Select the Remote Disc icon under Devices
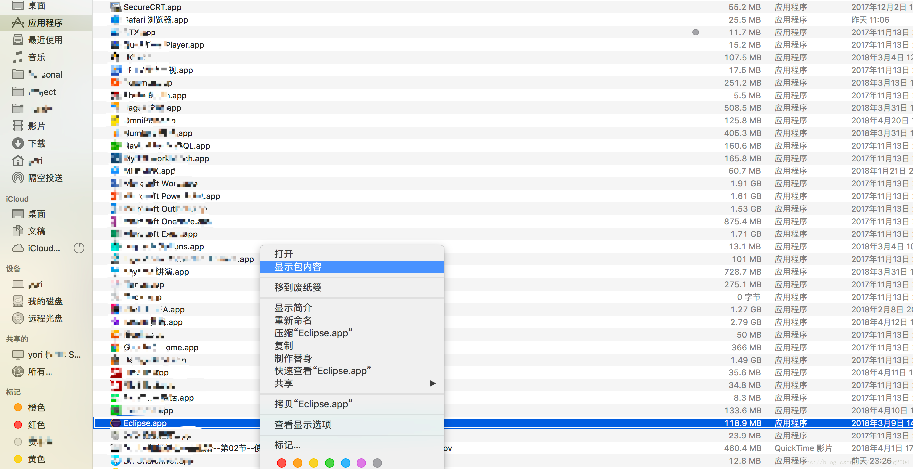 click(x=18, y=318)
